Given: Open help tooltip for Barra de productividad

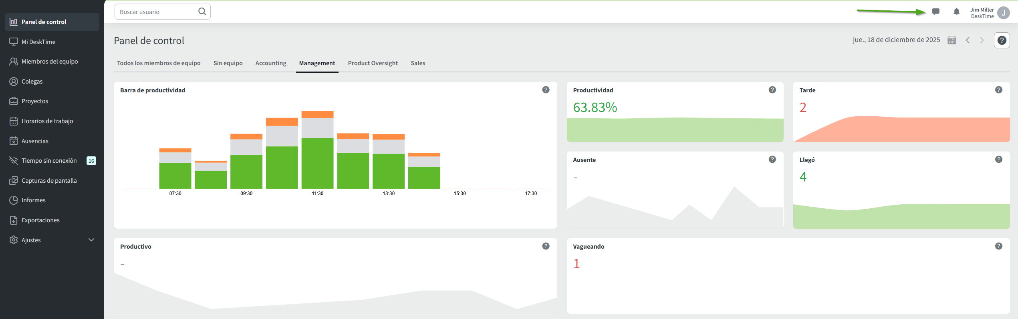Looking at the screenshot, I should click(546, 90).
